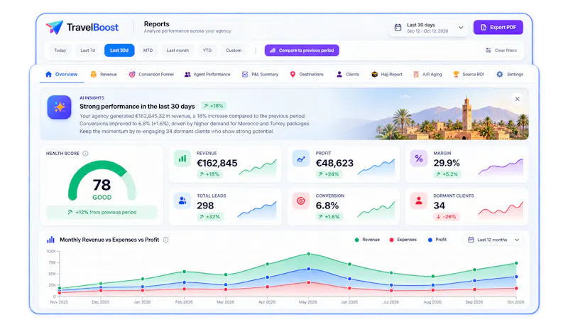
Task: Switch to the Destinations tab
Action: 307,75
